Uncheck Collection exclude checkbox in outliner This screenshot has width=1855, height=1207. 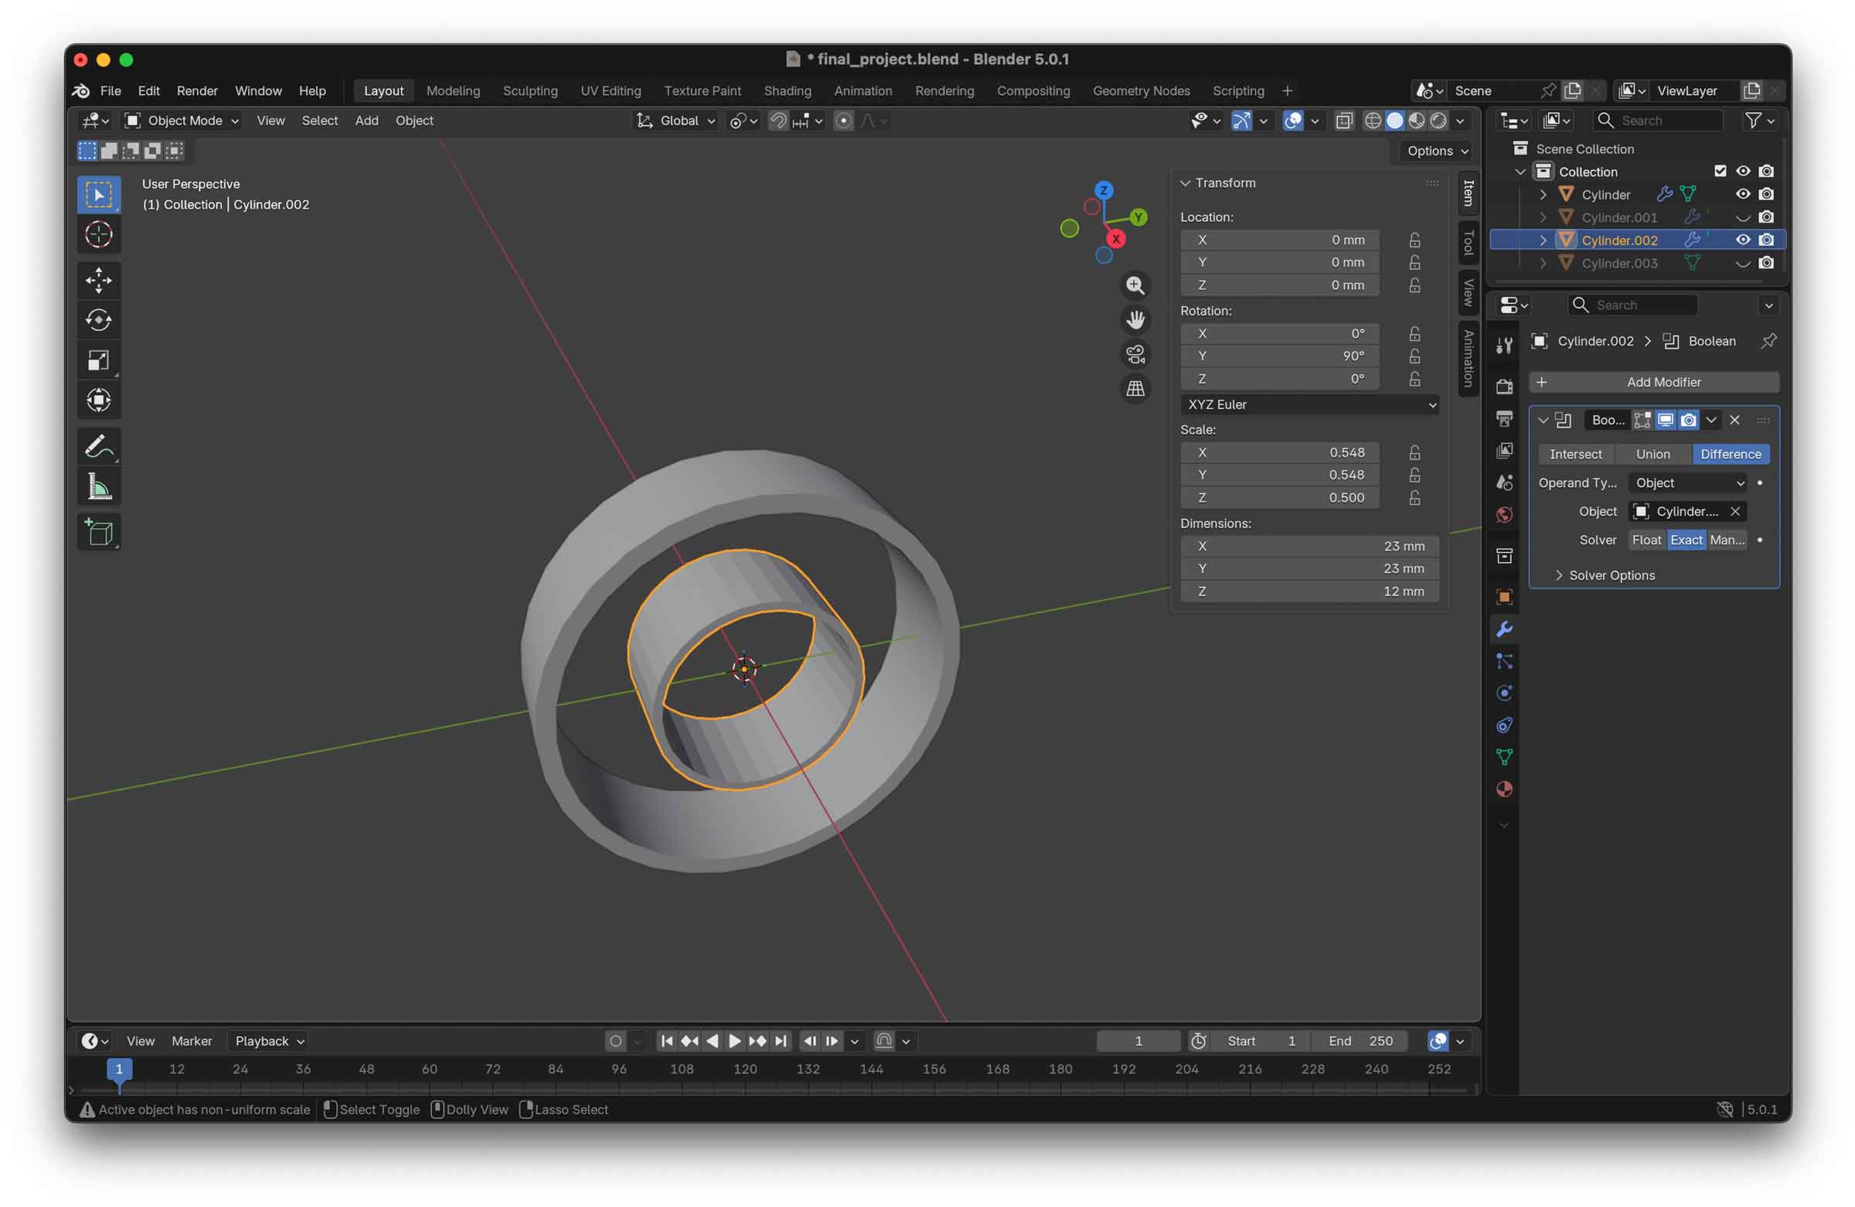pyautogui.click(x=1721, y=172)
